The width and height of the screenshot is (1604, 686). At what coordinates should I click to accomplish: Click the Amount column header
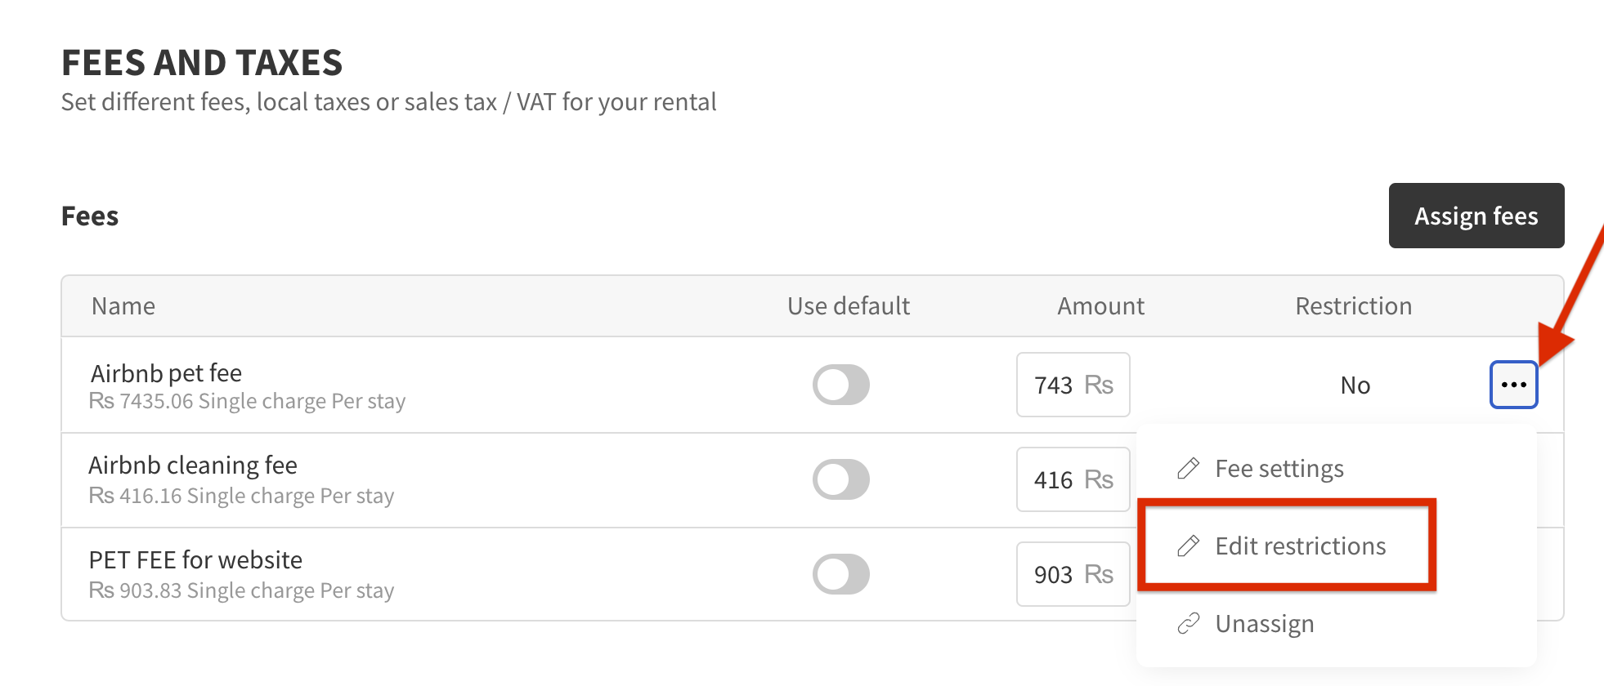[1100, 306]
